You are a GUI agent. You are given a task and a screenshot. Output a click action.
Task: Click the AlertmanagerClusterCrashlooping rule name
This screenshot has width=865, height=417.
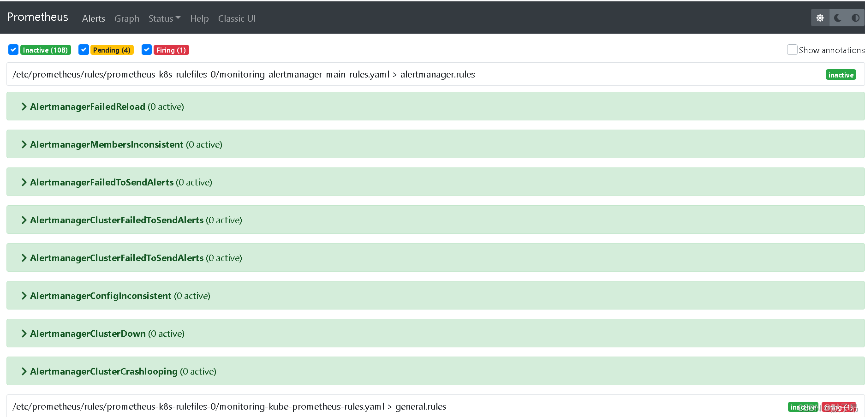pos(104,371)
